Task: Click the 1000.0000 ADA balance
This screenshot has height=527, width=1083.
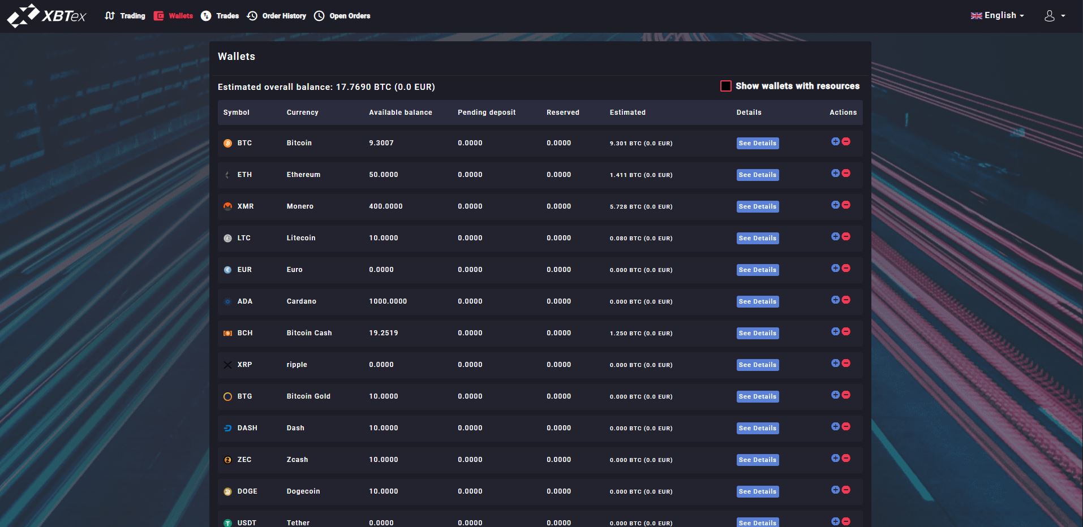Action: [x=388, y=301]
